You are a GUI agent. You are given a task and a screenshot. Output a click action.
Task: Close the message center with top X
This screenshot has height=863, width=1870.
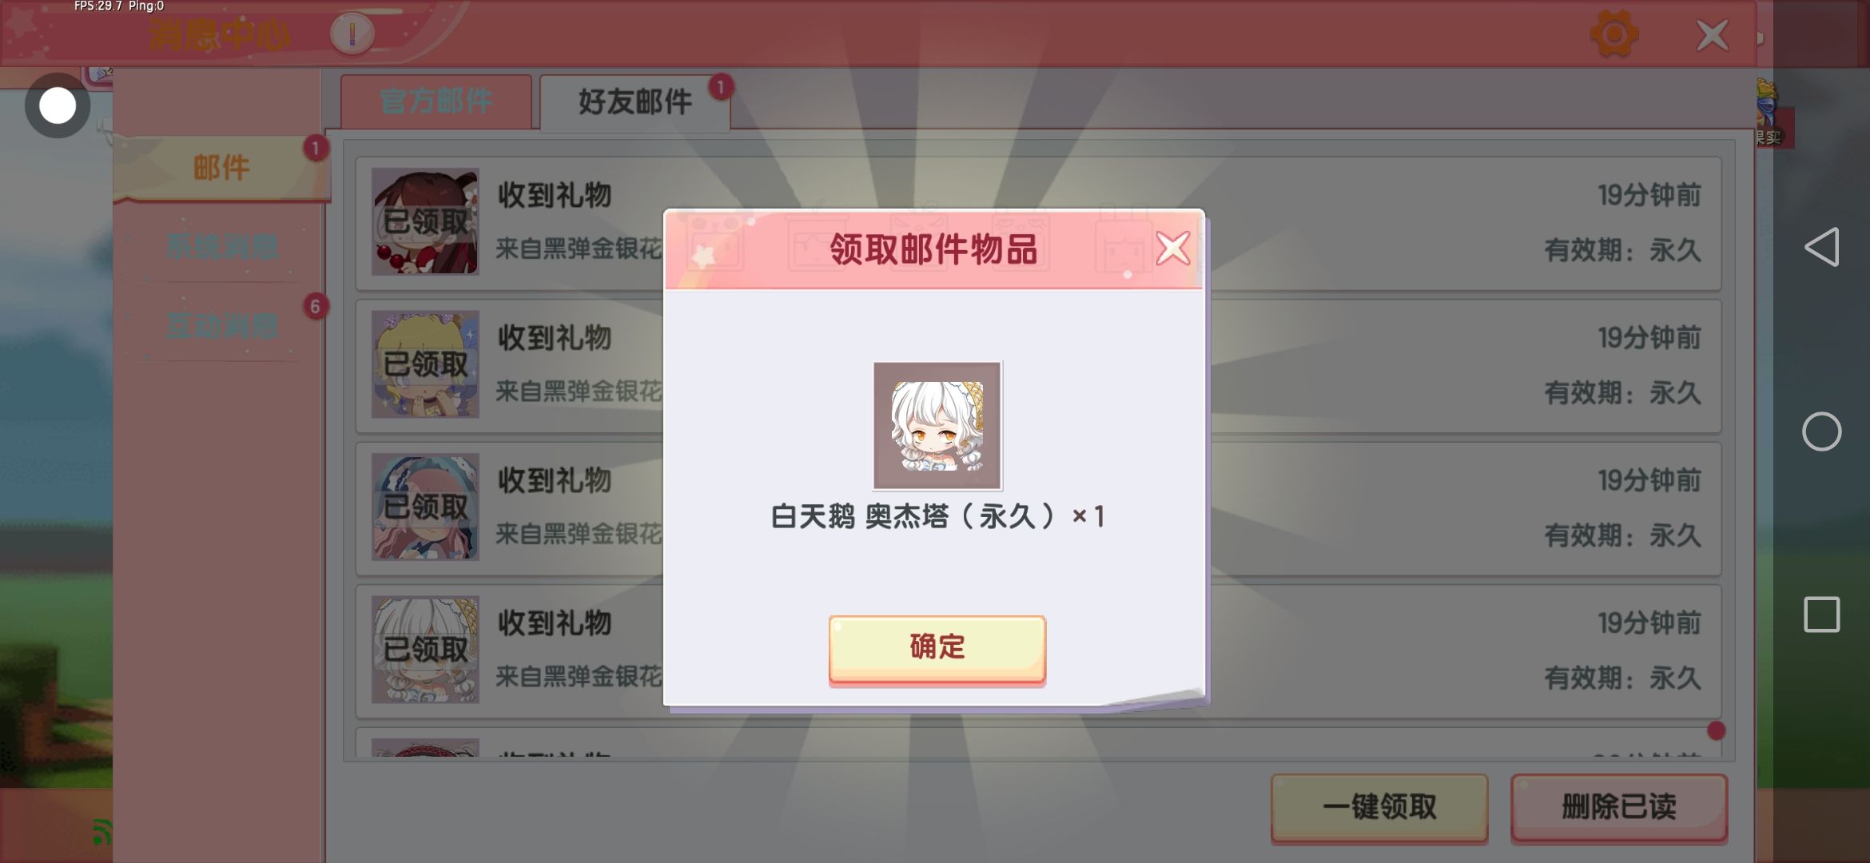1712,35
